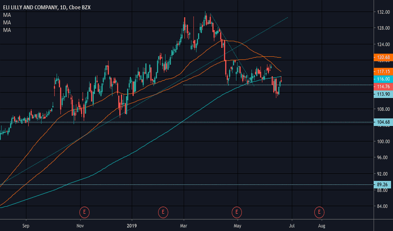Click the 104.68 horizontal line price label
Screen dimensions: 393x231
383,122
